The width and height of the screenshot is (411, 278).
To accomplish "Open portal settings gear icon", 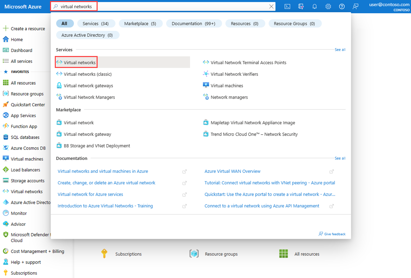I will pyautogui.click(x=328, y=6).
